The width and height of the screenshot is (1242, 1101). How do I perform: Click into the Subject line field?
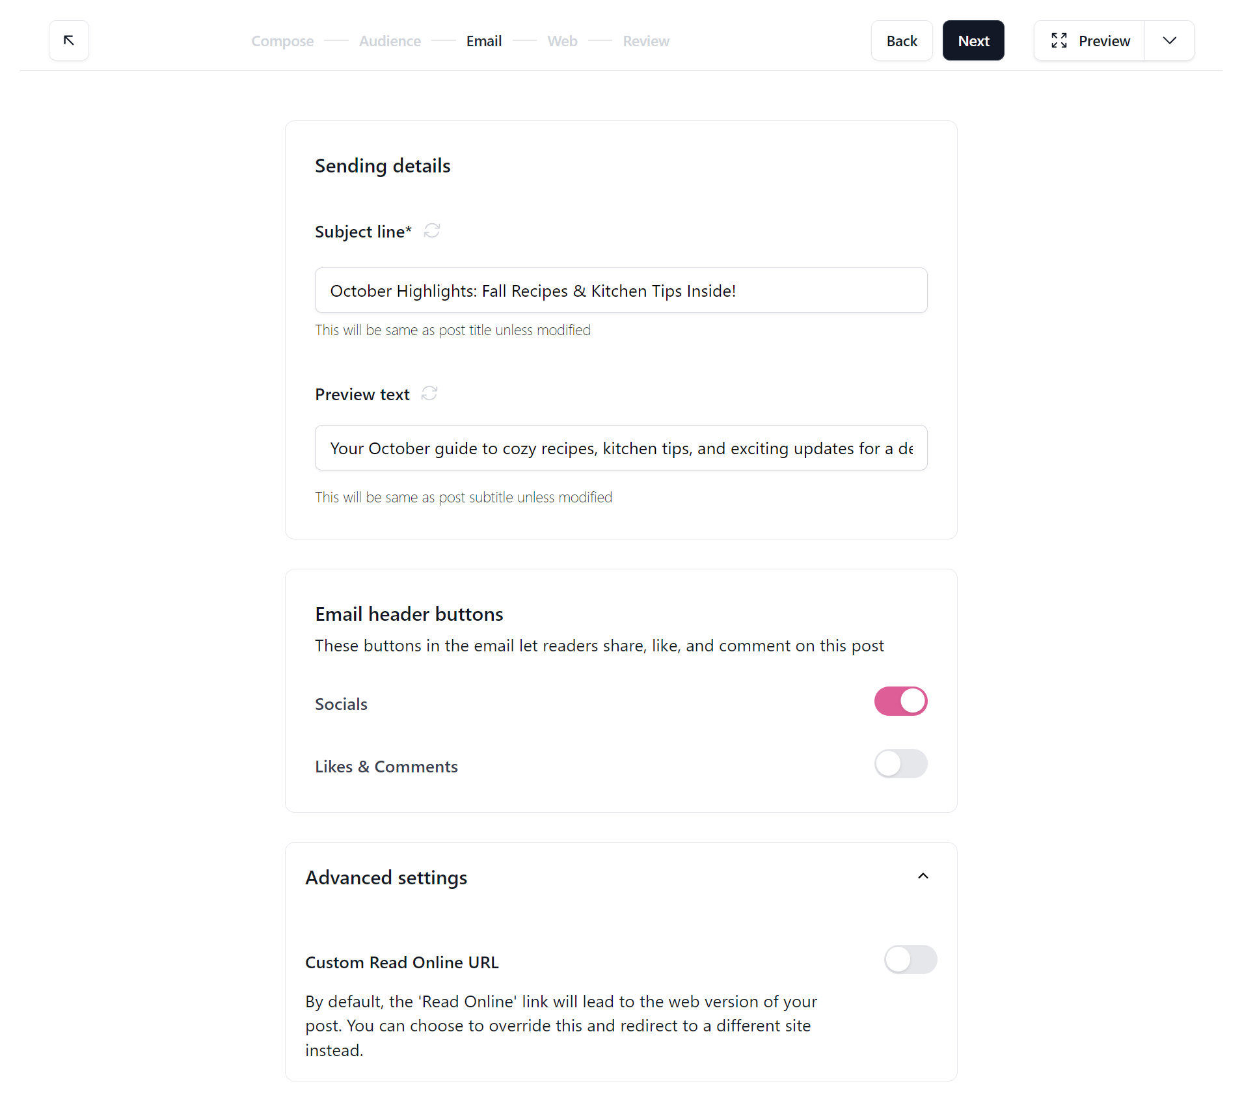pos(620,290)
